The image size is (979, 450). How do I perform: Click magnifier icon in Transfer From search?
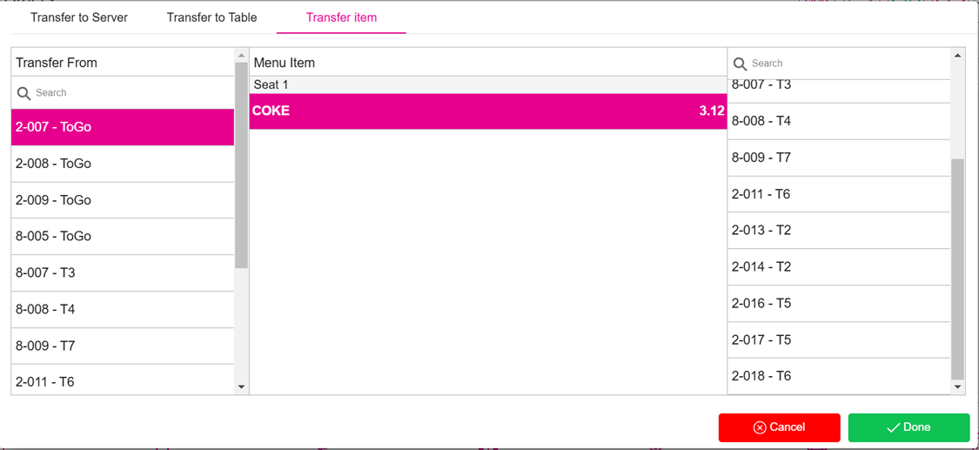pyautogui.click(x=23, y=93)
